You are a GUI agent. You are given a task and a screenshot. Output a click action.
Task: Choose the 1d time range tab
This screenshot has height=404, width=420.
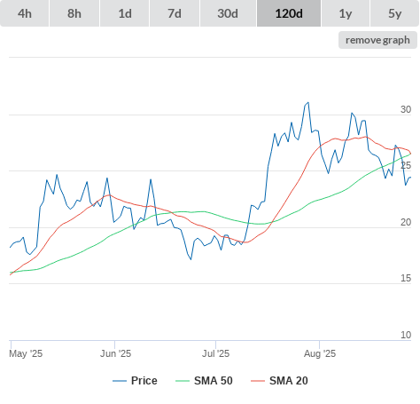click(x=125, y=13)
